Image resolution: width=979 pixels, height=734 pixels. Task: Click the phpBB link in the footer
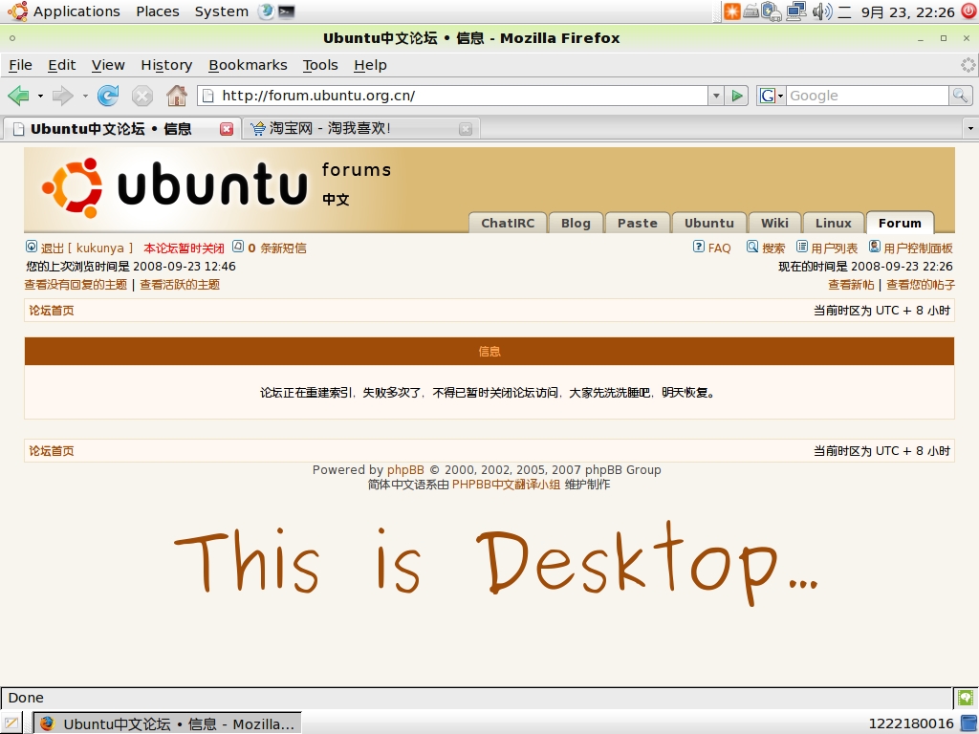(405, 470)
